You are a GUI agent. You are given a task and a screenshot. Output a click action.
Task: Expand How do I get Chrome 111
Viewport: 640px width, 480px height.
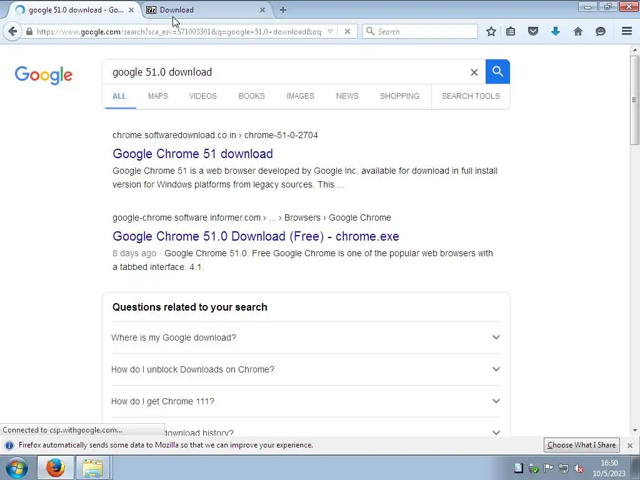(306, 401)
